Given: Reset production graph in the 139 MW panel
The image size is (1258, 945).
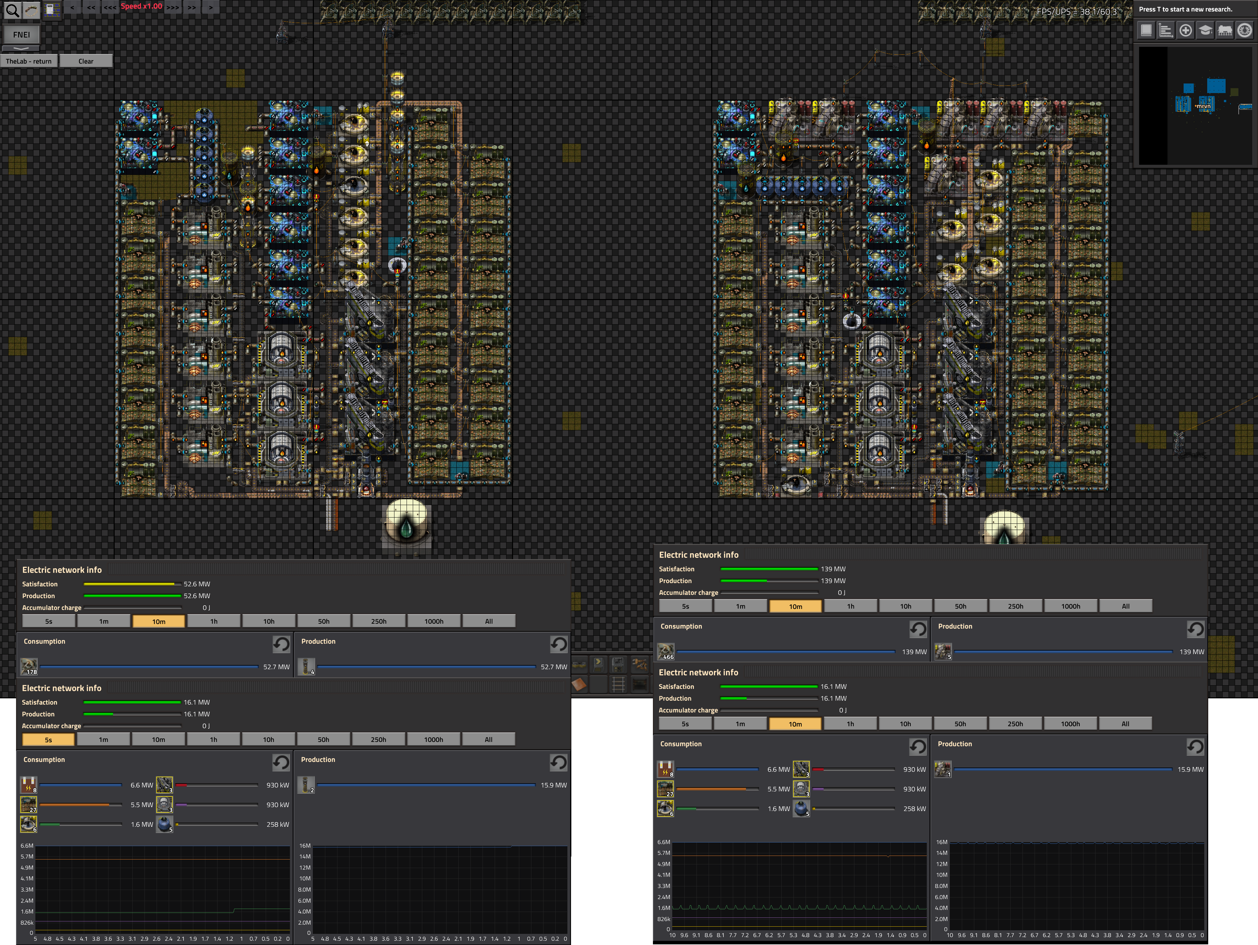Looking at the screenshot, I should point(1195,629).
